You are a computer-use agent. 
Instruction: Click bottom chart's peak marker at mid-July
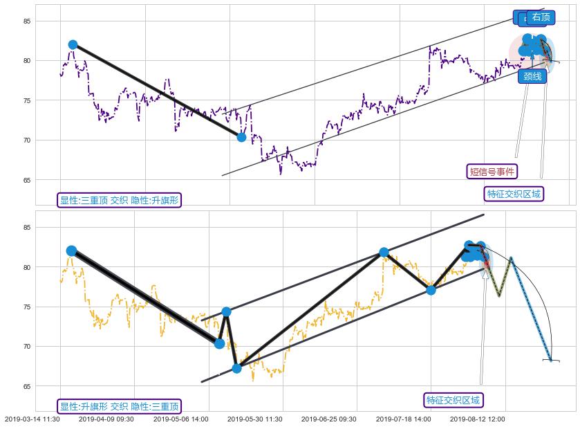pyautogui.click(x=384, y=253)
